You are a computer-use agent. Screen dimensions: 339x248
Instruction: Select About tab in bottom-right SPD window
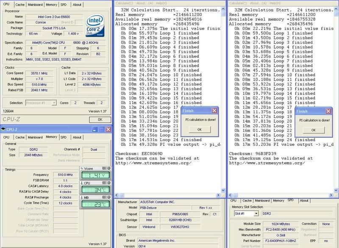(x=304, y=201)
